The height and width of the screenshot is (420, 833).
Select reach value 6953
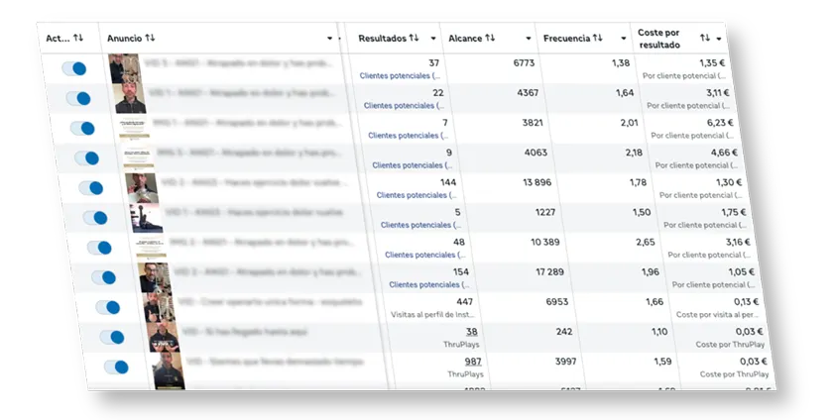pyautogui.click(x=557, y=301)
